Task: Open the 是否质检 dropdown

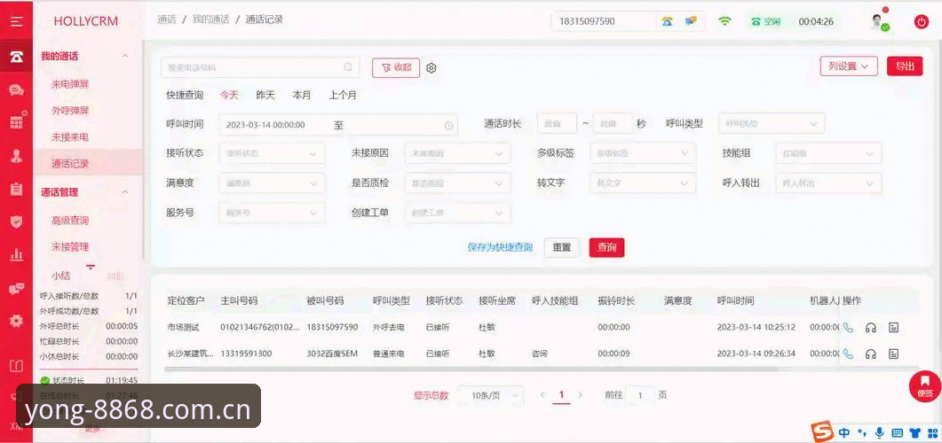Action: click(458, 183)
